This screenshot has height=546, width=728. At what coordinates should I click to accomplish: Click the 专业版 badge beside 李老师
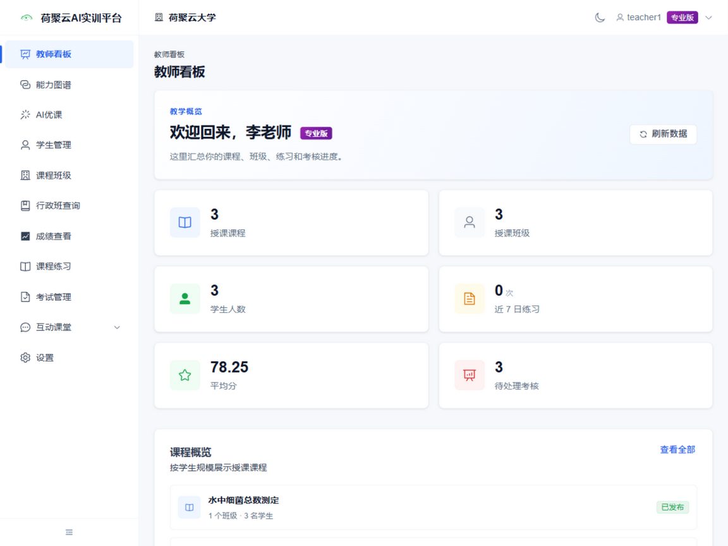[x=316, y=133]
